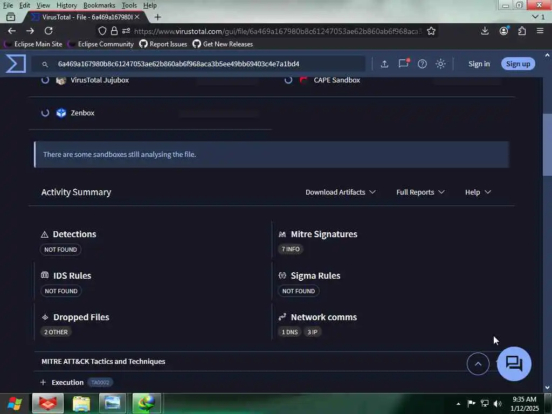
Task: Click the Sign in link
Action: pos(479,64)
